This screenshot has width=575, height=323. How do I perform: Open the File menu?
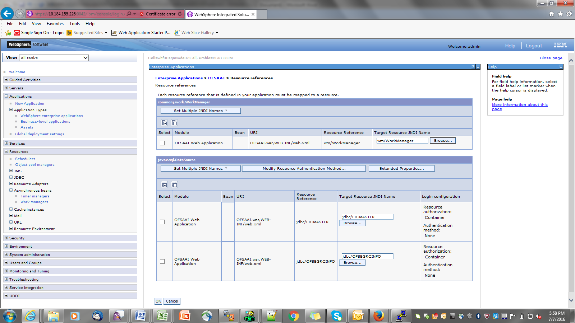[x=10, y=24]
